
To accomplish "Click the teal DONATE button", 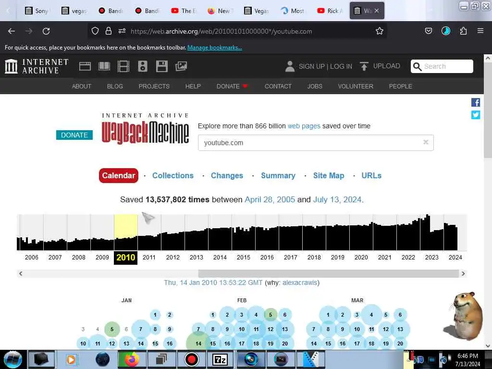I will coord(74,135).
